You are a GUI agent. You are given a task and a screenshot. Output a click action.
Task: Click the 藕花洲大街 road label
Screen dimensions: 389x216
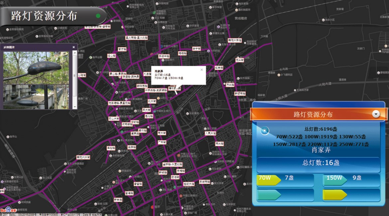(83, 157)
